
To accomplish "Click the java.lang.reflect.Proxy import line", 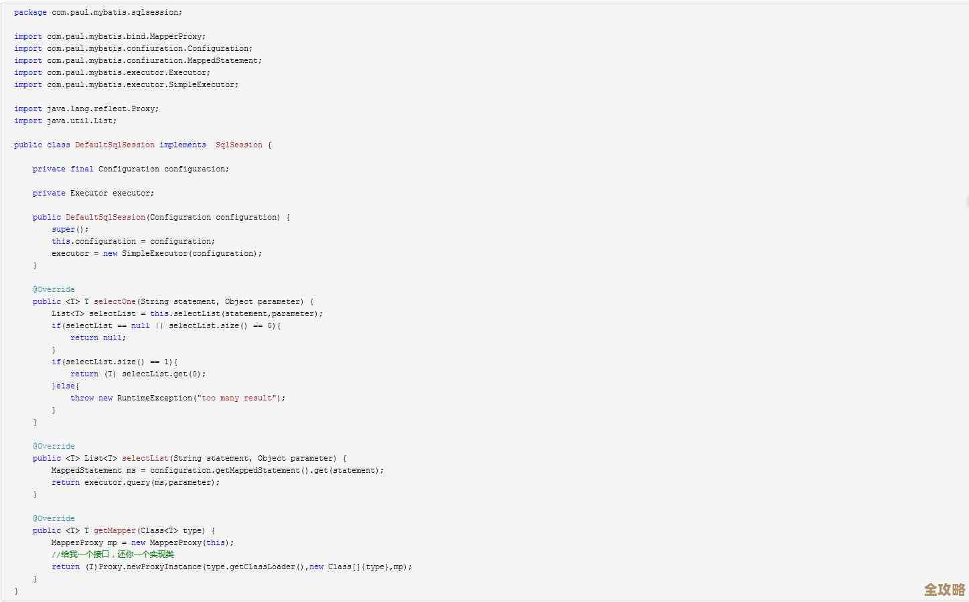I will click(86, 108).
